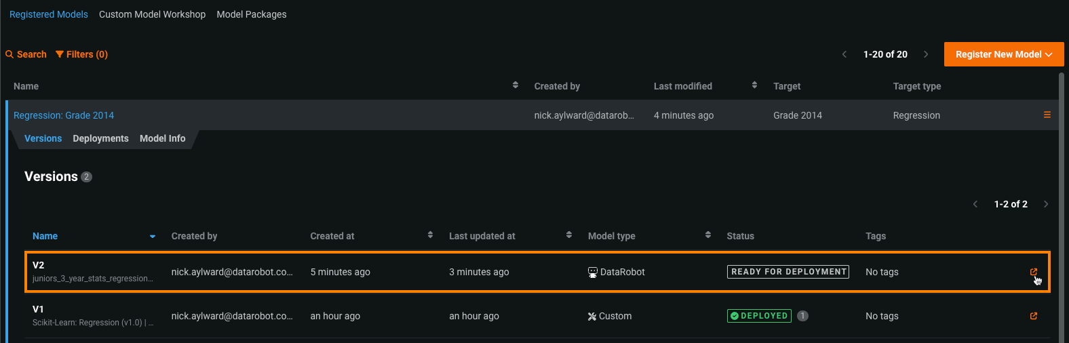
Task: Go to next page of versions
Action: 1046,204
